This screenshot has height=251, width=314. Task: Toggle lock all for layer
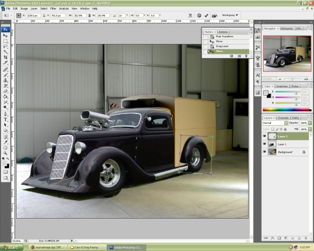click(x=285, y=129)
